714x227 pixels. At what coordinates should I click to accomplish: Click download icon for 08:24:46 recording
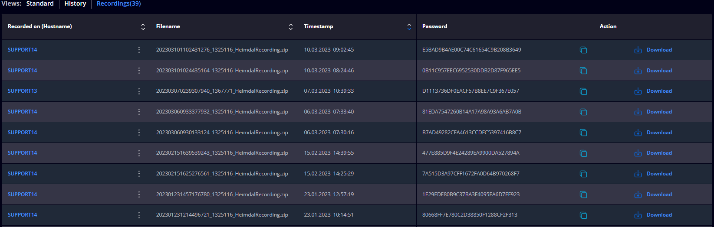tap(638, 71)
